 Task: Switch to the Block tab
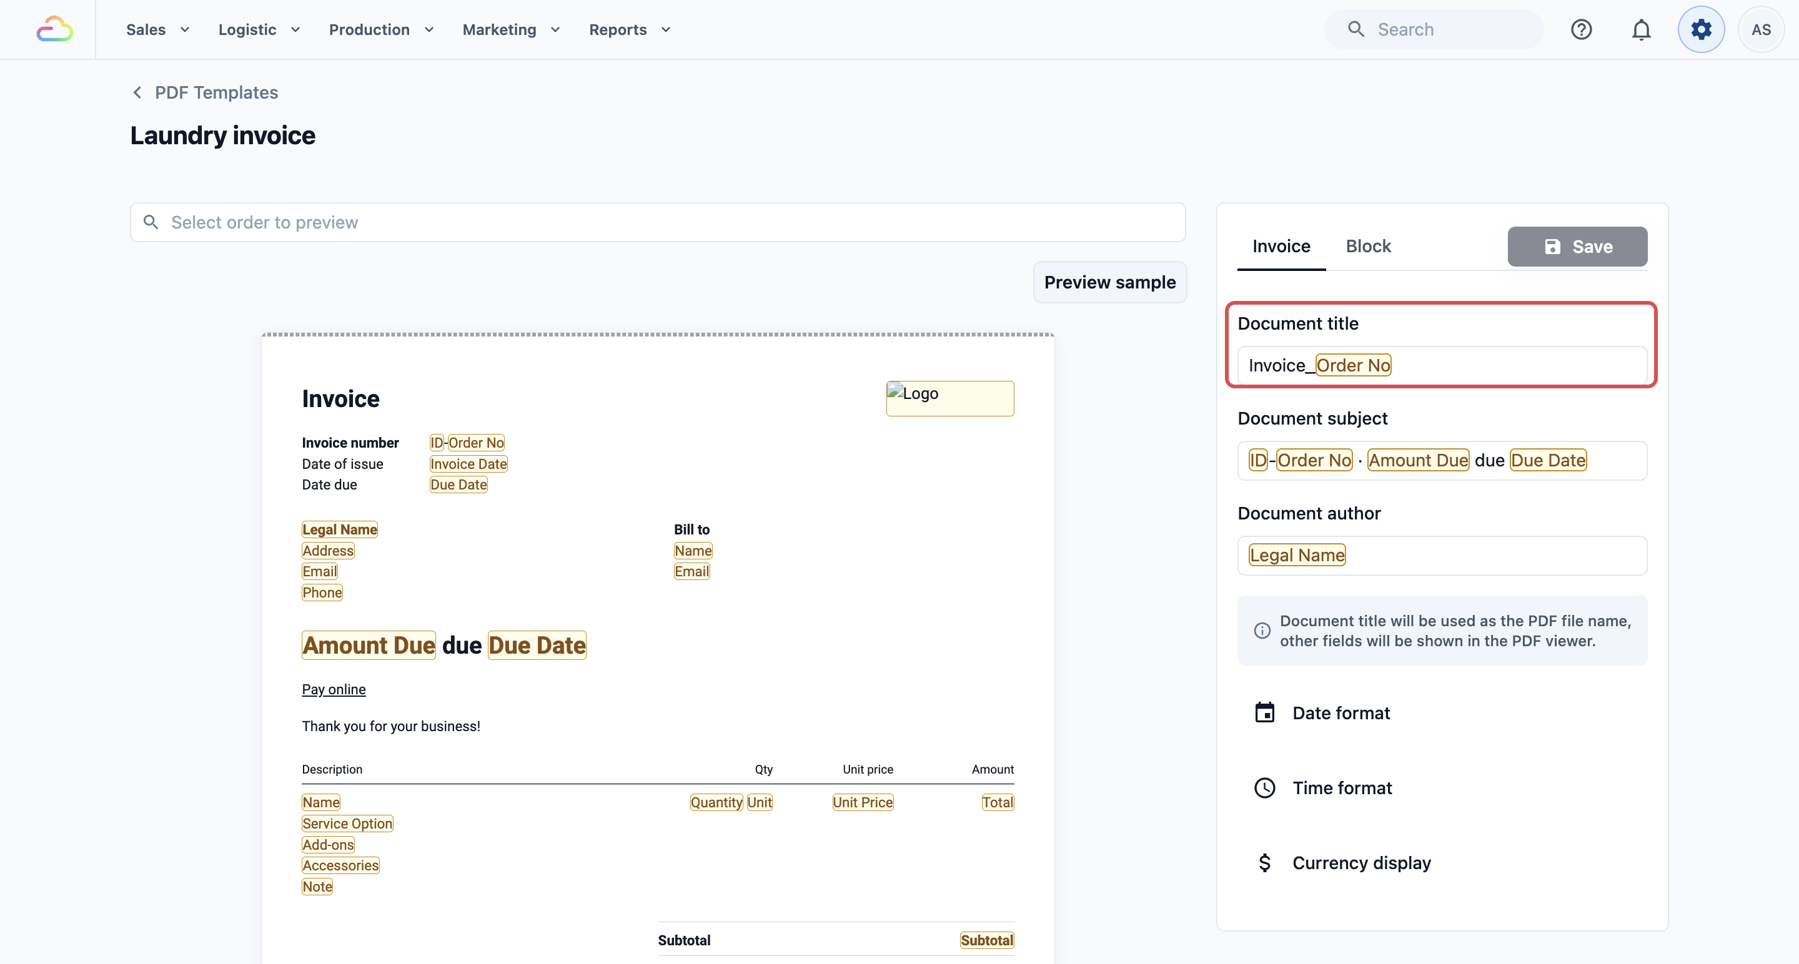[1368, 247]
